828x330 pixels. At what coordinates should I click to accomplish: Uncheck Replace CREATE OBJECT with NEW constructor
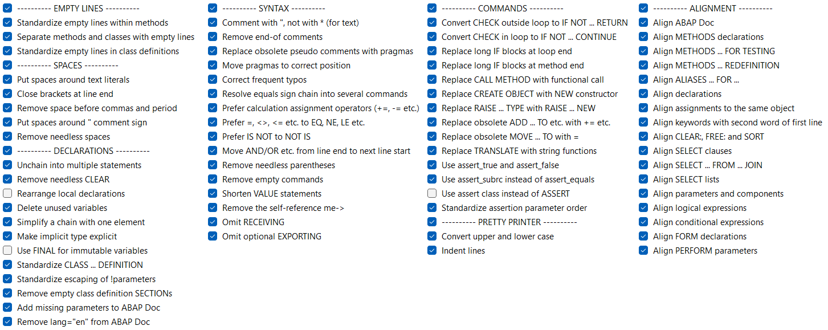(x=432, y=94)
